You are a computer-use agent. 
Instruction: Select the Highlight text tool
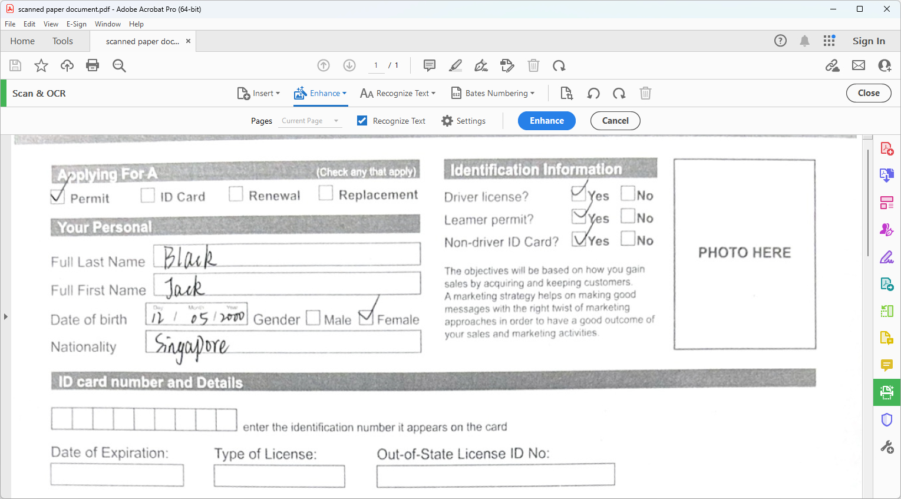tap(455, 65)
